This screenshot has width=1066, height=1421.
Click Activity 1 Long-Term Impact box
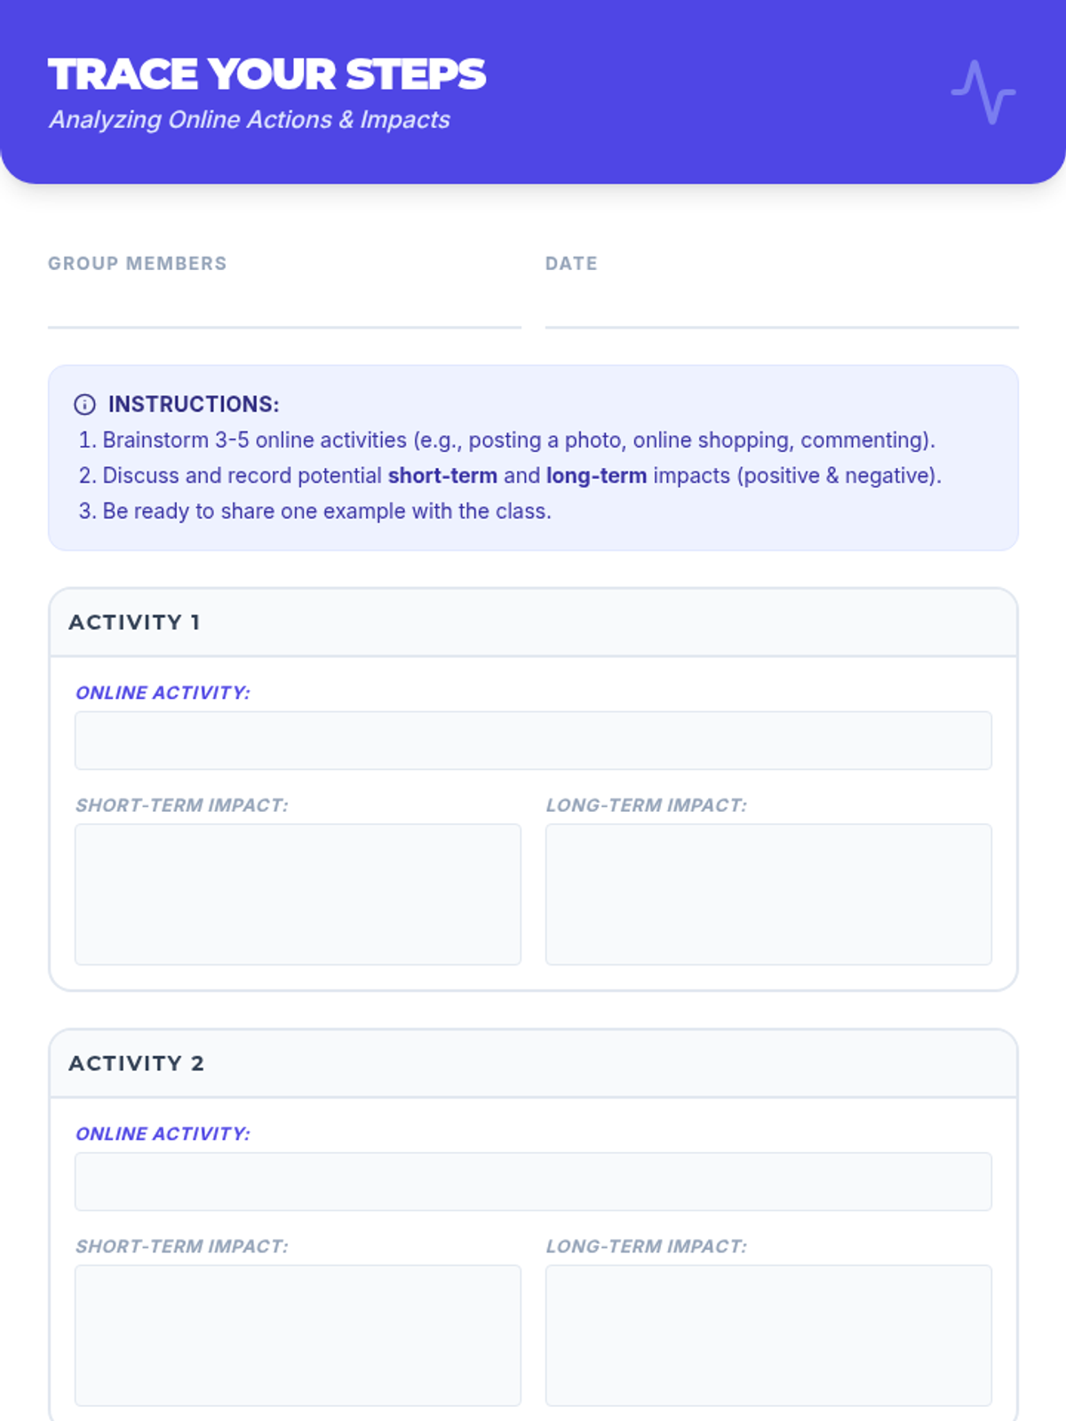pos(768,893)
